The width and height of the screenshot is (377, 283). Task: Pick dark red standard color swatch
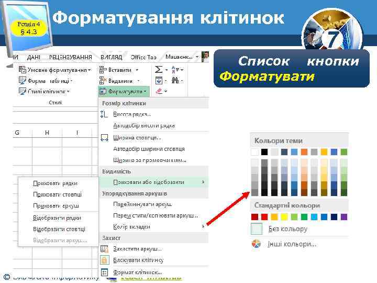coord(254,217)
